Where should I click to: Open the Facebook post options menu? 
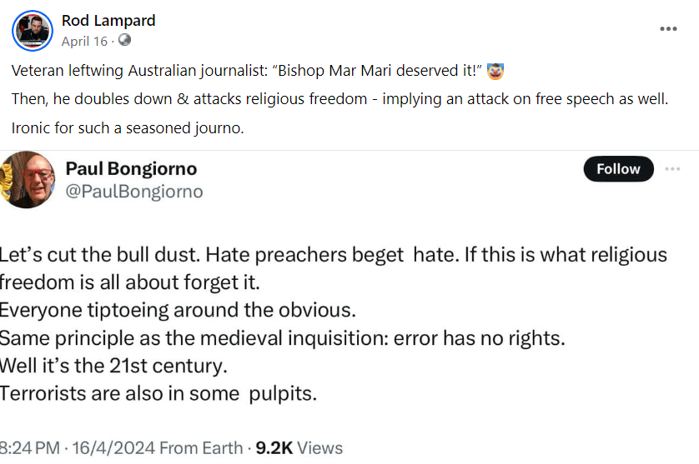[668, 29]
